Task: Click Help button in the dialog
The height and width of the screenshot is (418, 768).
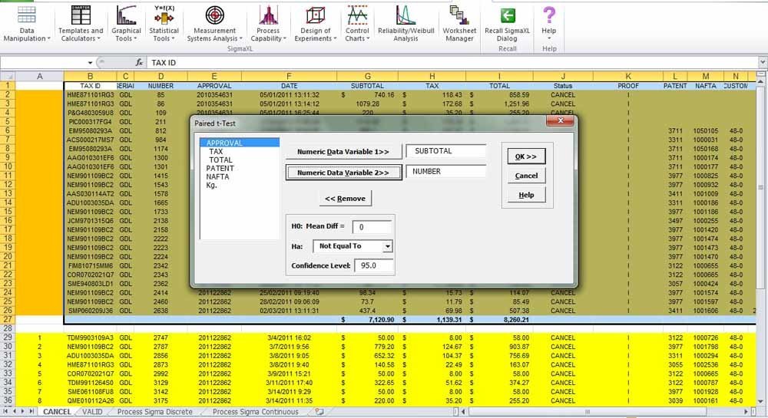Action: click(526, 195)
